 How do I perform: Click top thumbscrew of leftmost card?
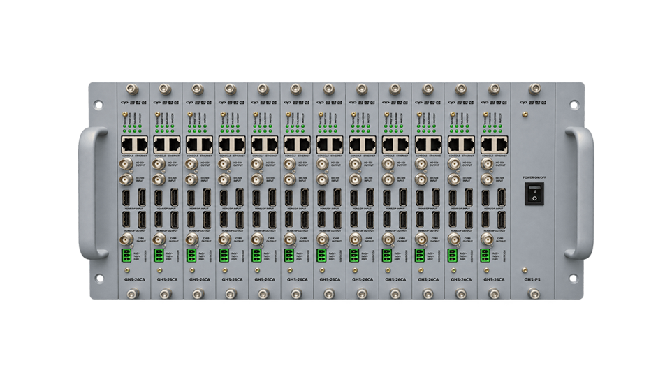131,89
